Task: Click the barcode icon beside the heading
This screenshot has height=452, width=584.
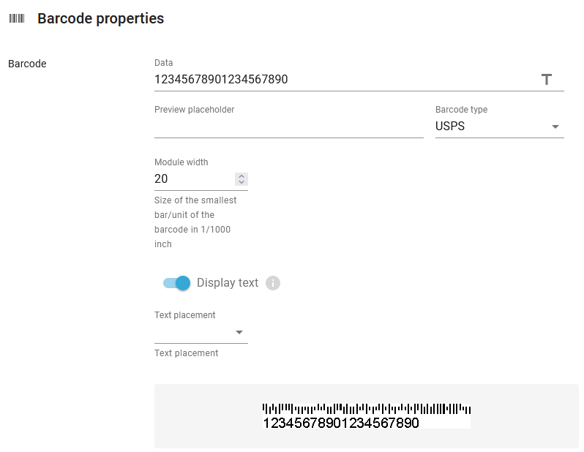Action: pyautogui.click(x=16, y=18)
